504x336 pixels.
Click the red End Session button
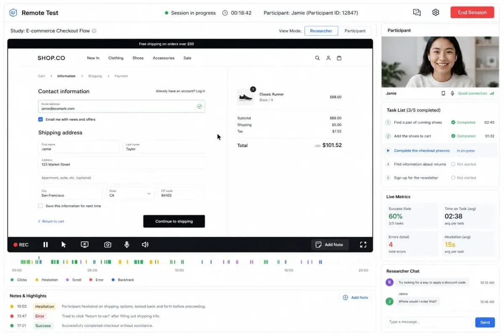pos(472,12)
